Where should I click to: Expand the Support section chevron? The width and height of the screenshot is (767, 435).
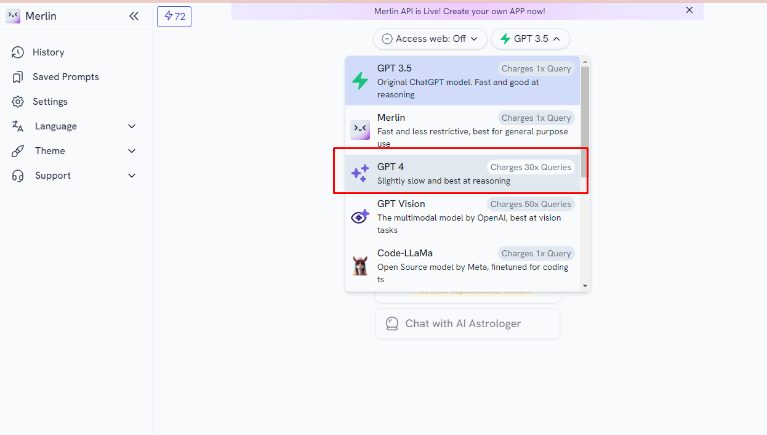(132, 176)
